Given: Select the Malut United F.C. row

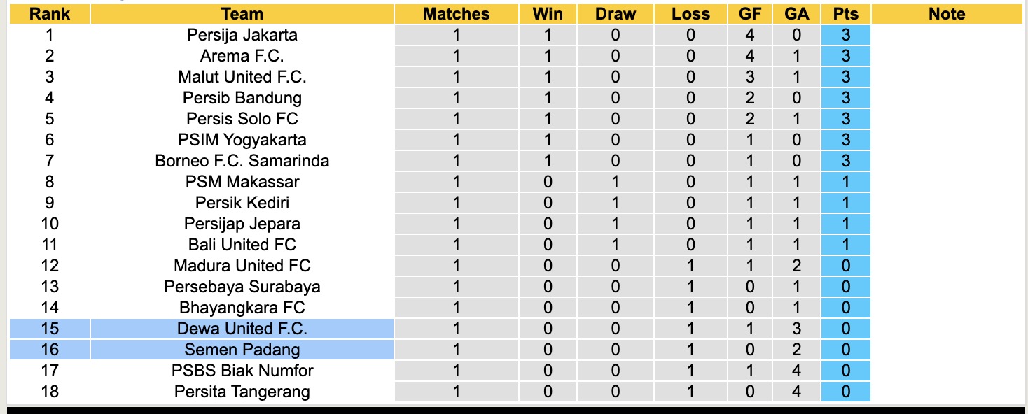Looking at the screenshot, I should 242,77.
